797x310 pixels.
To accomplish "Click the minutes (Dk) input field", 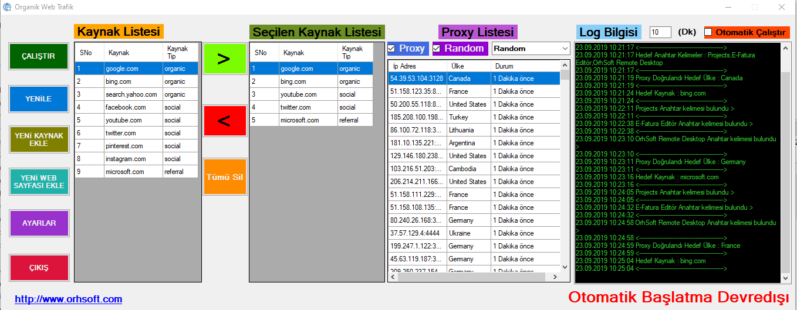I will [x=660, y=33].
